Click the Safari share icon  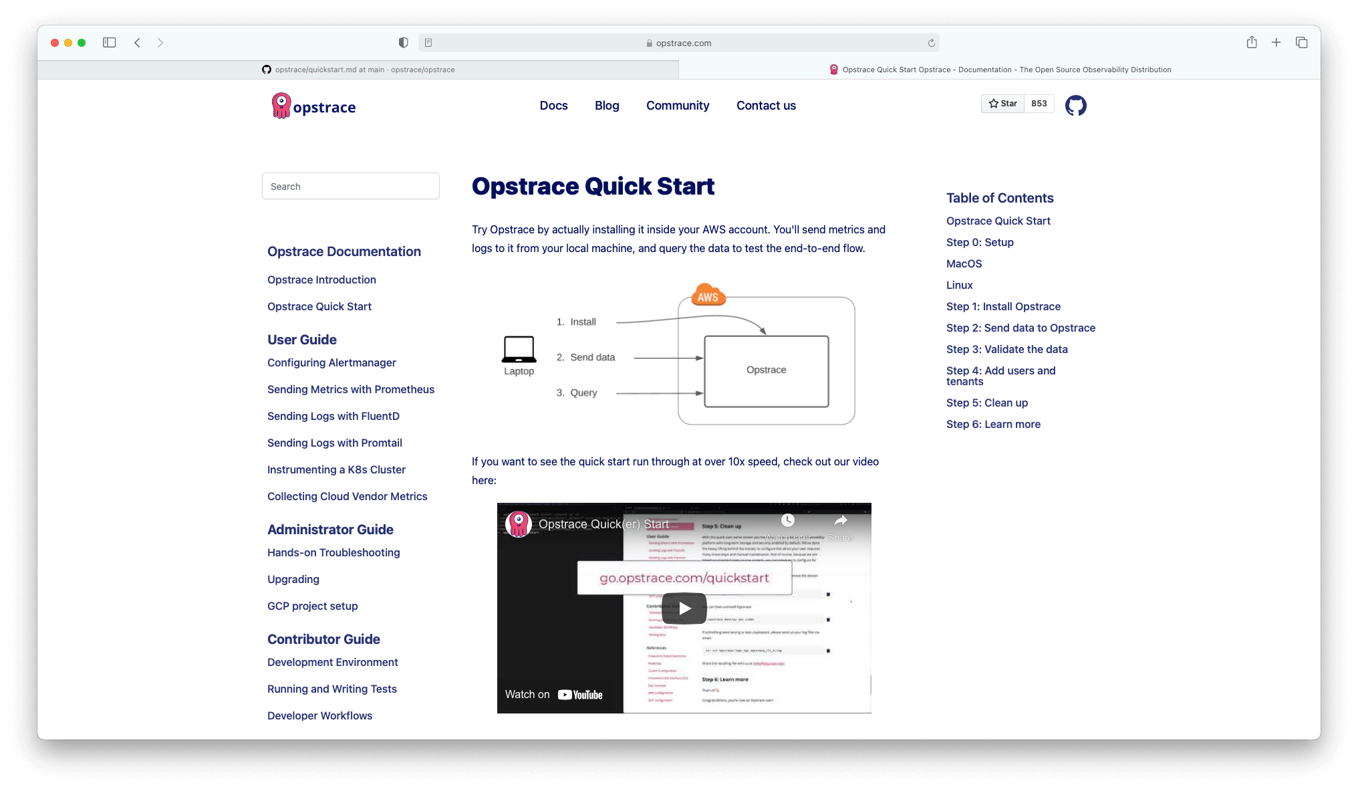[x=1251, y=42]
